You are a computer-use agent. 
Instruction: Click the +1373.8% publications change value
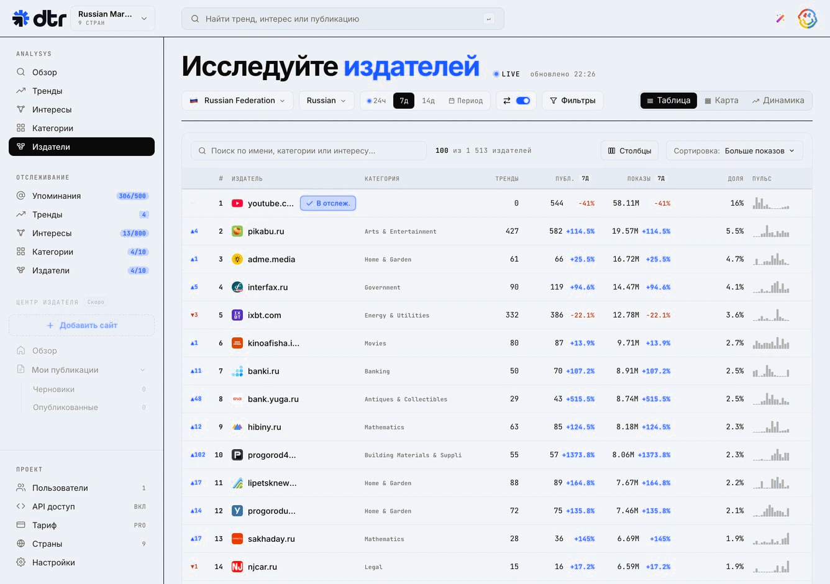[x=578, y=455]
